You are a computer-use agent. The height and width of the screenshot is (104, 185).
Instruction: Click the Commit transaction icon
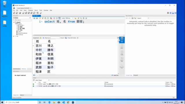click(54, 18)
